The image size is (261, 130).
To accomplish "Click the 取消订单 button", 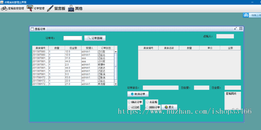I will 138,94.
